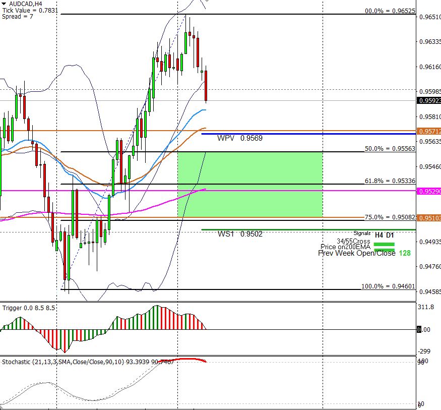Click the green shaded rectangle zone
The image size is (441, 410).
(x=250, y=184)
